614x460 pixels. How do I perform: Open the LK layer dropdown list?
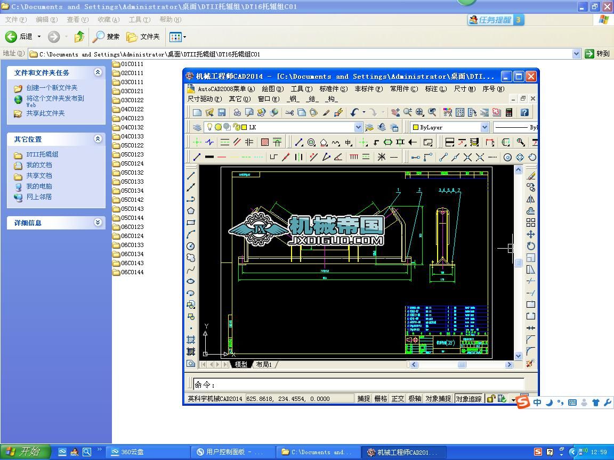(358, 127)
